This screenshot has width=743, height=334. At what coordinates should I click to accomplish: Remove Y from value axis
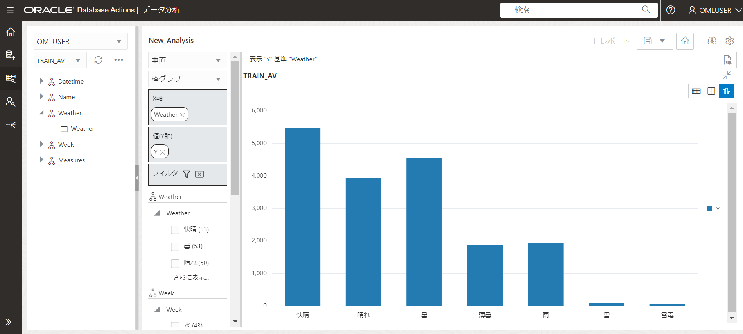163,152
